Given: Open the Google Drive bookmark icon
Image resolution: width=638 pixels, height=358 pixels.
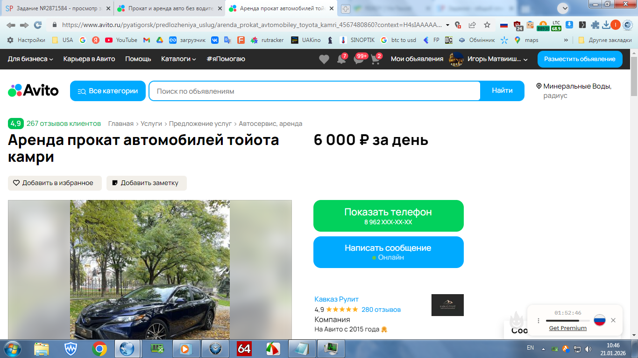Looking at the screenshot, I should click(x=159, y=40).
